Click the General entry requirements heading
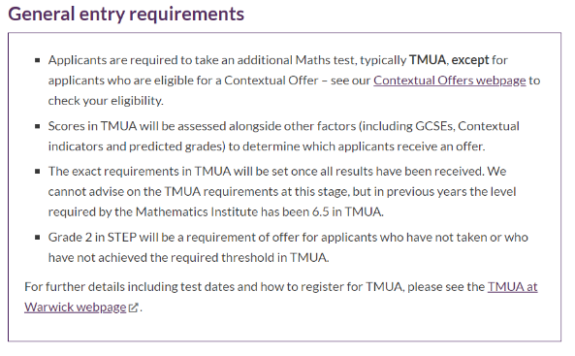Screen dimensions: 575x356 126,15
